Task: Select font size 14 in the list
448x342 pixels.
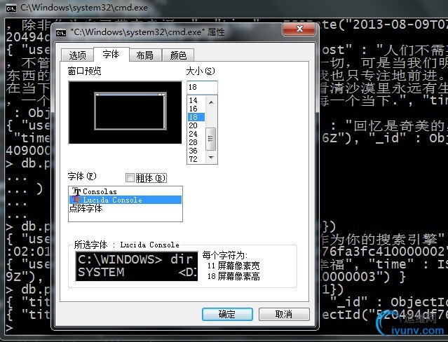Action: click(x=196, y=100)
